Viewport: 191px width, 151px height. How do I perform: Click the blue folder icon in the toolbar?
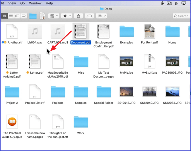(33, 16)
